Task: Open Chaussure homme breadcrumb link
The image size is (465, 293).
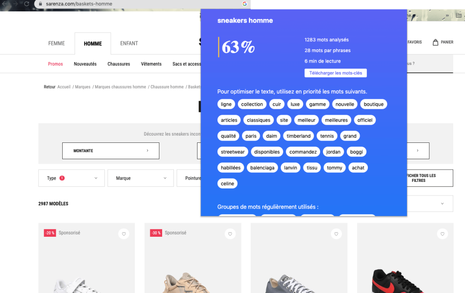Action: [x=167, y=87]
